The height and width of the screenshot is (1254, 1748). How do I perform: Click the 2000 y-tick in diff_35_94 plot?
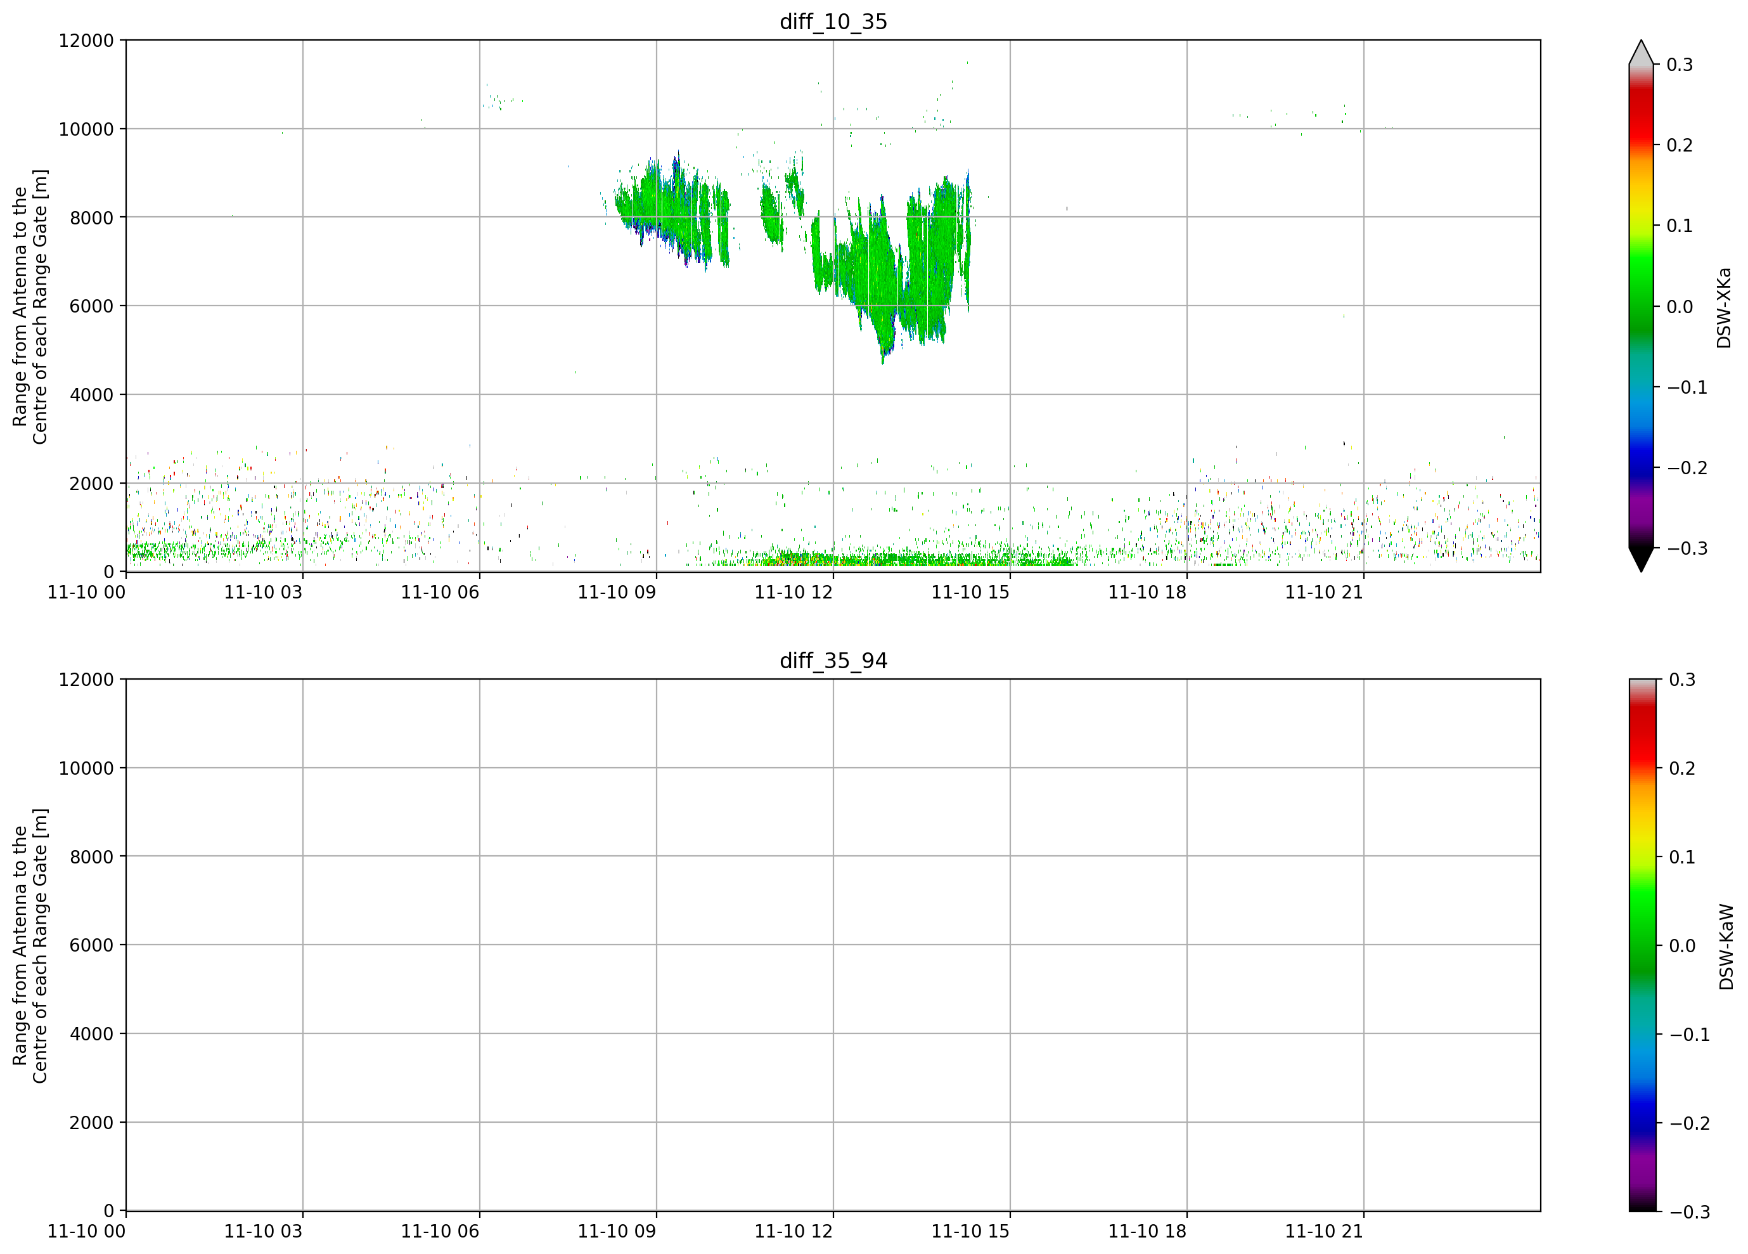point(92,1122)
